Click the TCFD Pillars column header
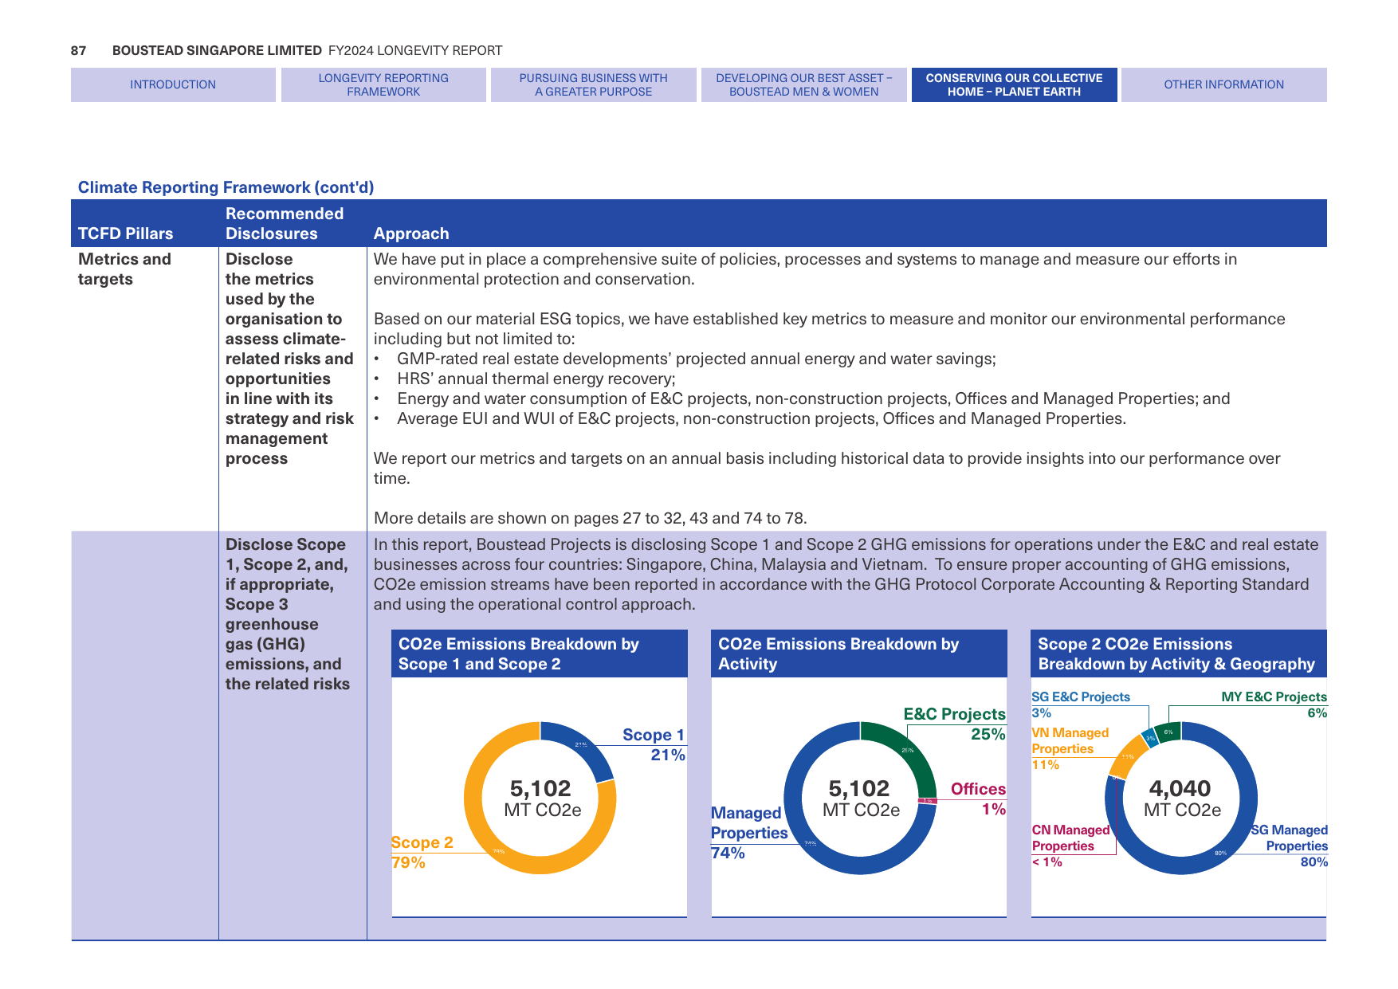 pyautogui.click(x=125, y=234)
